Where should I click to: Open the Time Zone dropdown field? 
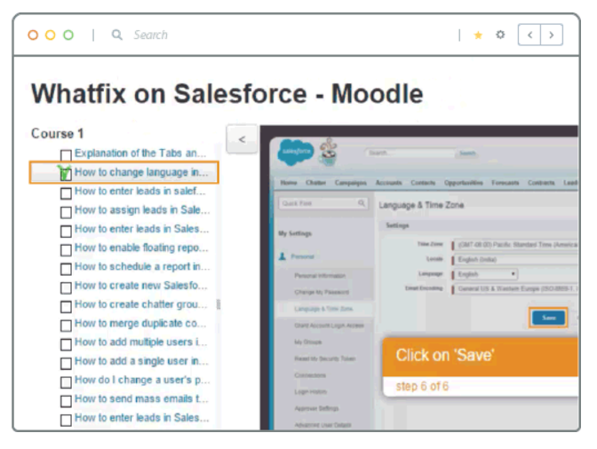[515, 244]
